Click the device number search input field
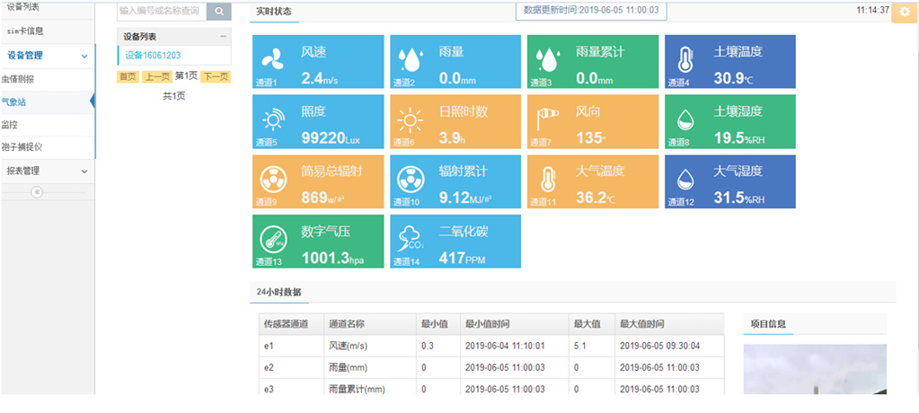Image resolution: width=919 pixels, height=413 pixels. [162, 11]
